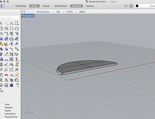Switch to the Top viewport tab

58,12
